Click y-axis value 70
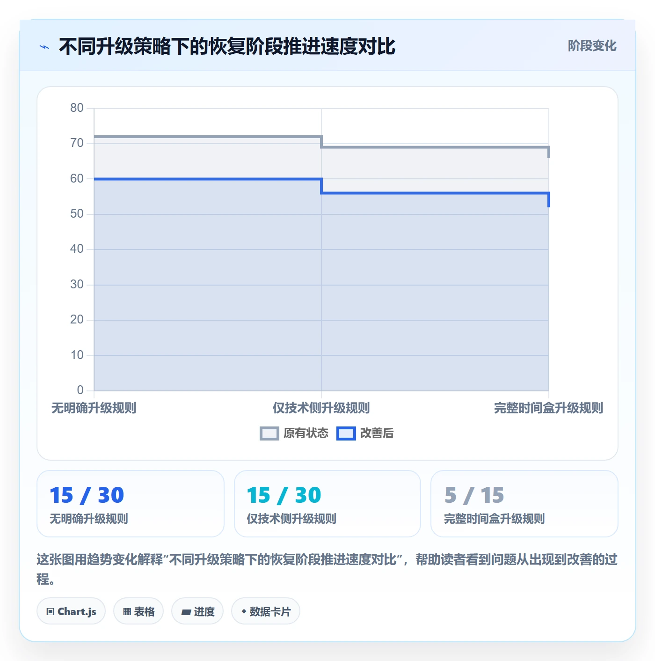655x661 pixels. (77, 143)
